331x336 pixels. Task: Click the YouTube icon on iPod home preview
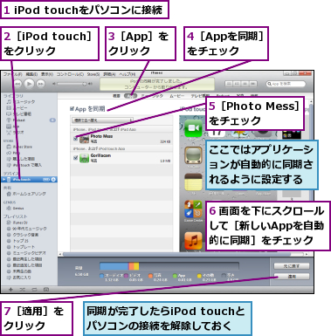coord(193,155)
